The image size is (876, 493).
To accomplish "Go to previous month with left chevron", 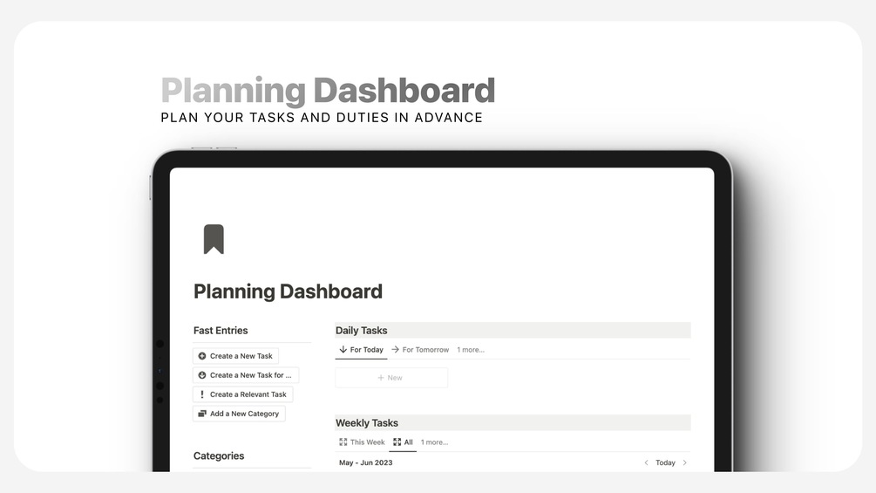I will (x=647, y=462).
